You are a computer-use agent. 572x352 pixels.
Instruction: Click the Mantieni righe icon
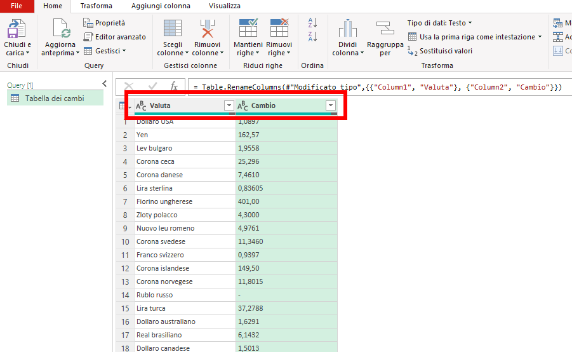point(248,28)
